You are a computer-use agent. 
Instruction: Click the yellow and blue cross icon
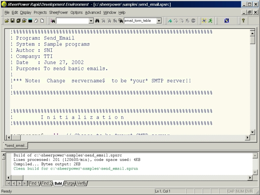pyautogui.click(x=204, y=21)
